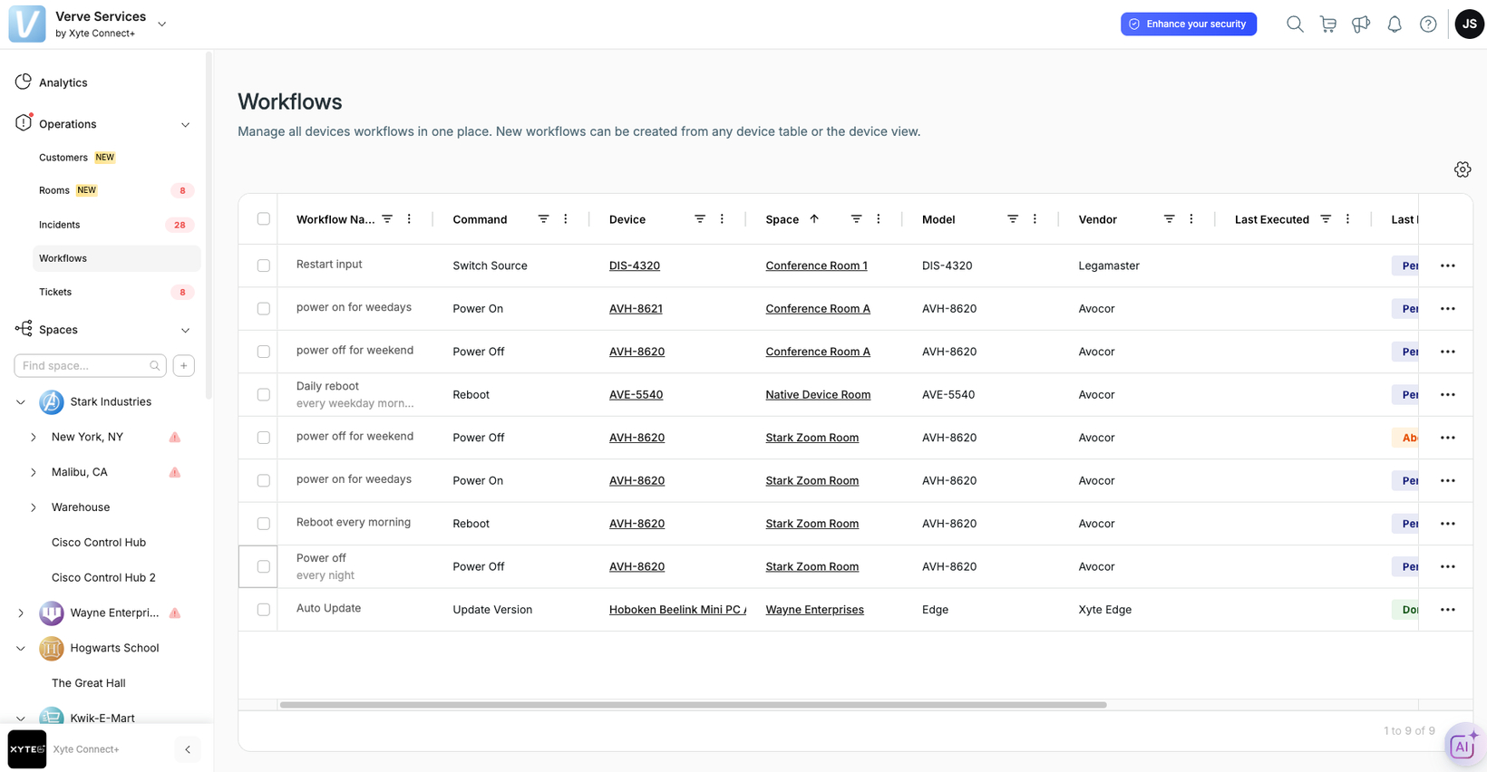Image resolution: width=1487 pixels, height=772 pixels.
Task: Open table settings gear icon
Action: 1463,169
